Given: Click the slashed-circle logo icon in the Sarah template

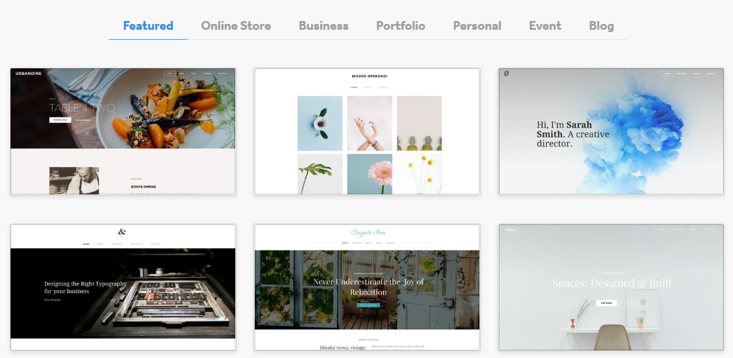Looking at the screenshot, I should tap(506, 73).
